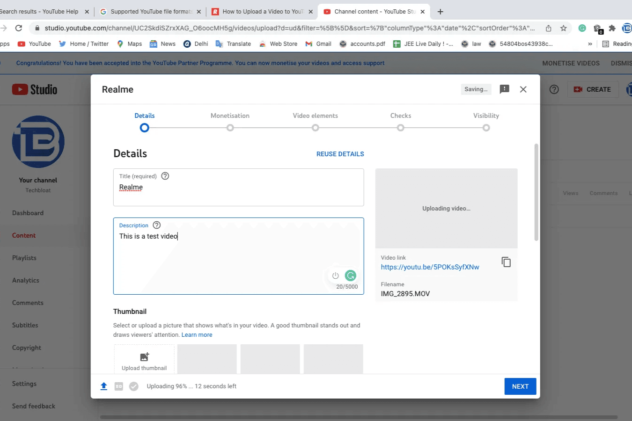The image size is (632, 421).
Task: Click the checks complete status icon
Action: click(134, 386)
